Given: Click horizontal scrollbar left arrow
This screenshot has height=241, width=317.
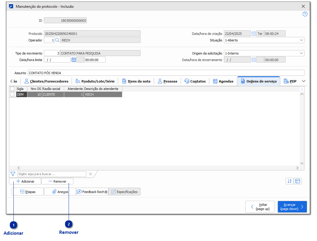Looking at the screenshot, I should [19, 168].
